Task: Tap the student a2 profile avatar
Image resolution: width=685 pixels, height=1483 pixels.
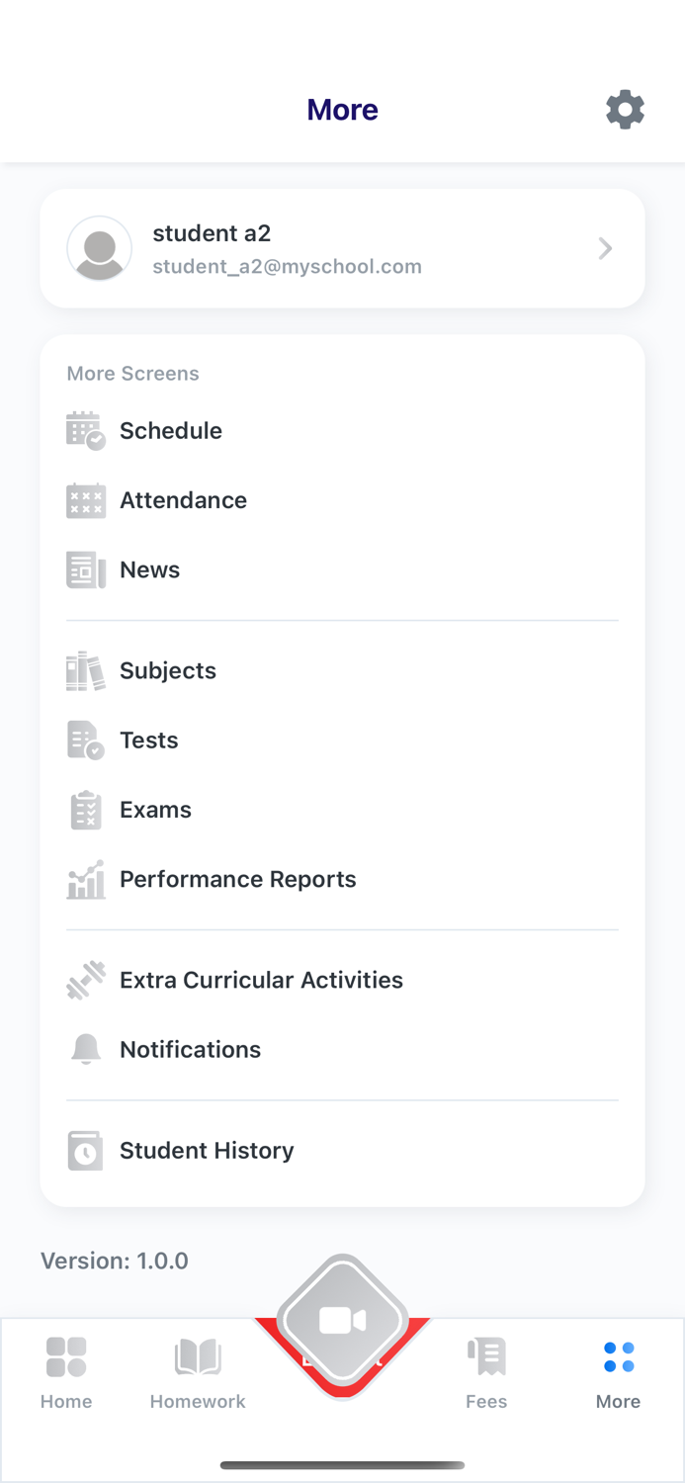Action: click(x=100, y=248)
